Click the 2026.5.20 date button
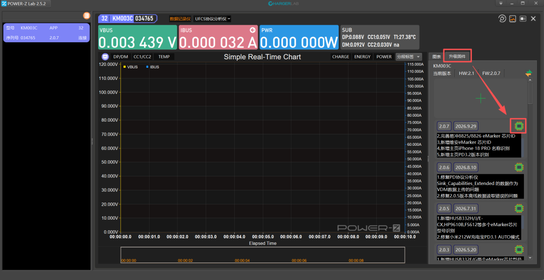This screenshot has height=280, width=544. tap(465, 249)
